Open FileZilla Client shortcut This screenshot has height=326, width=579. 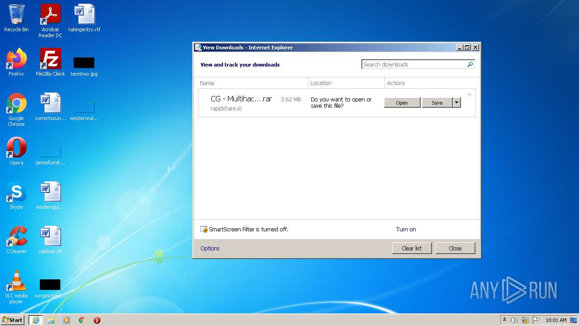click(50, 62)
